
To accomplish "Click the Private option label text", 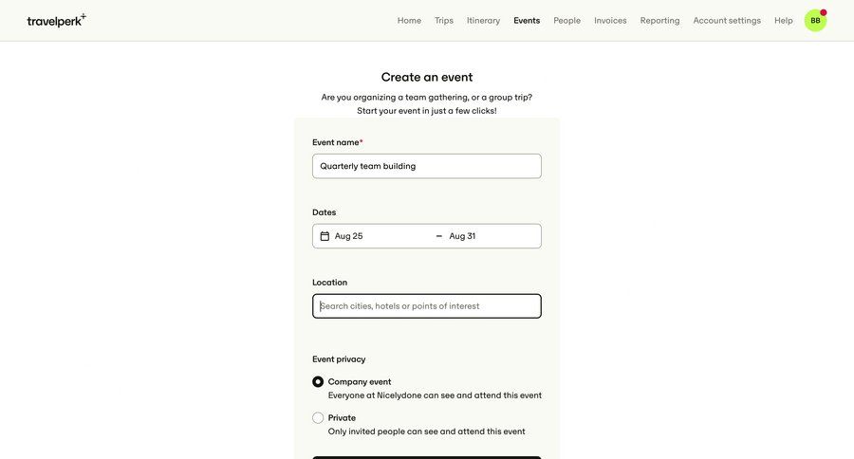I will click(x=342, y=418).
